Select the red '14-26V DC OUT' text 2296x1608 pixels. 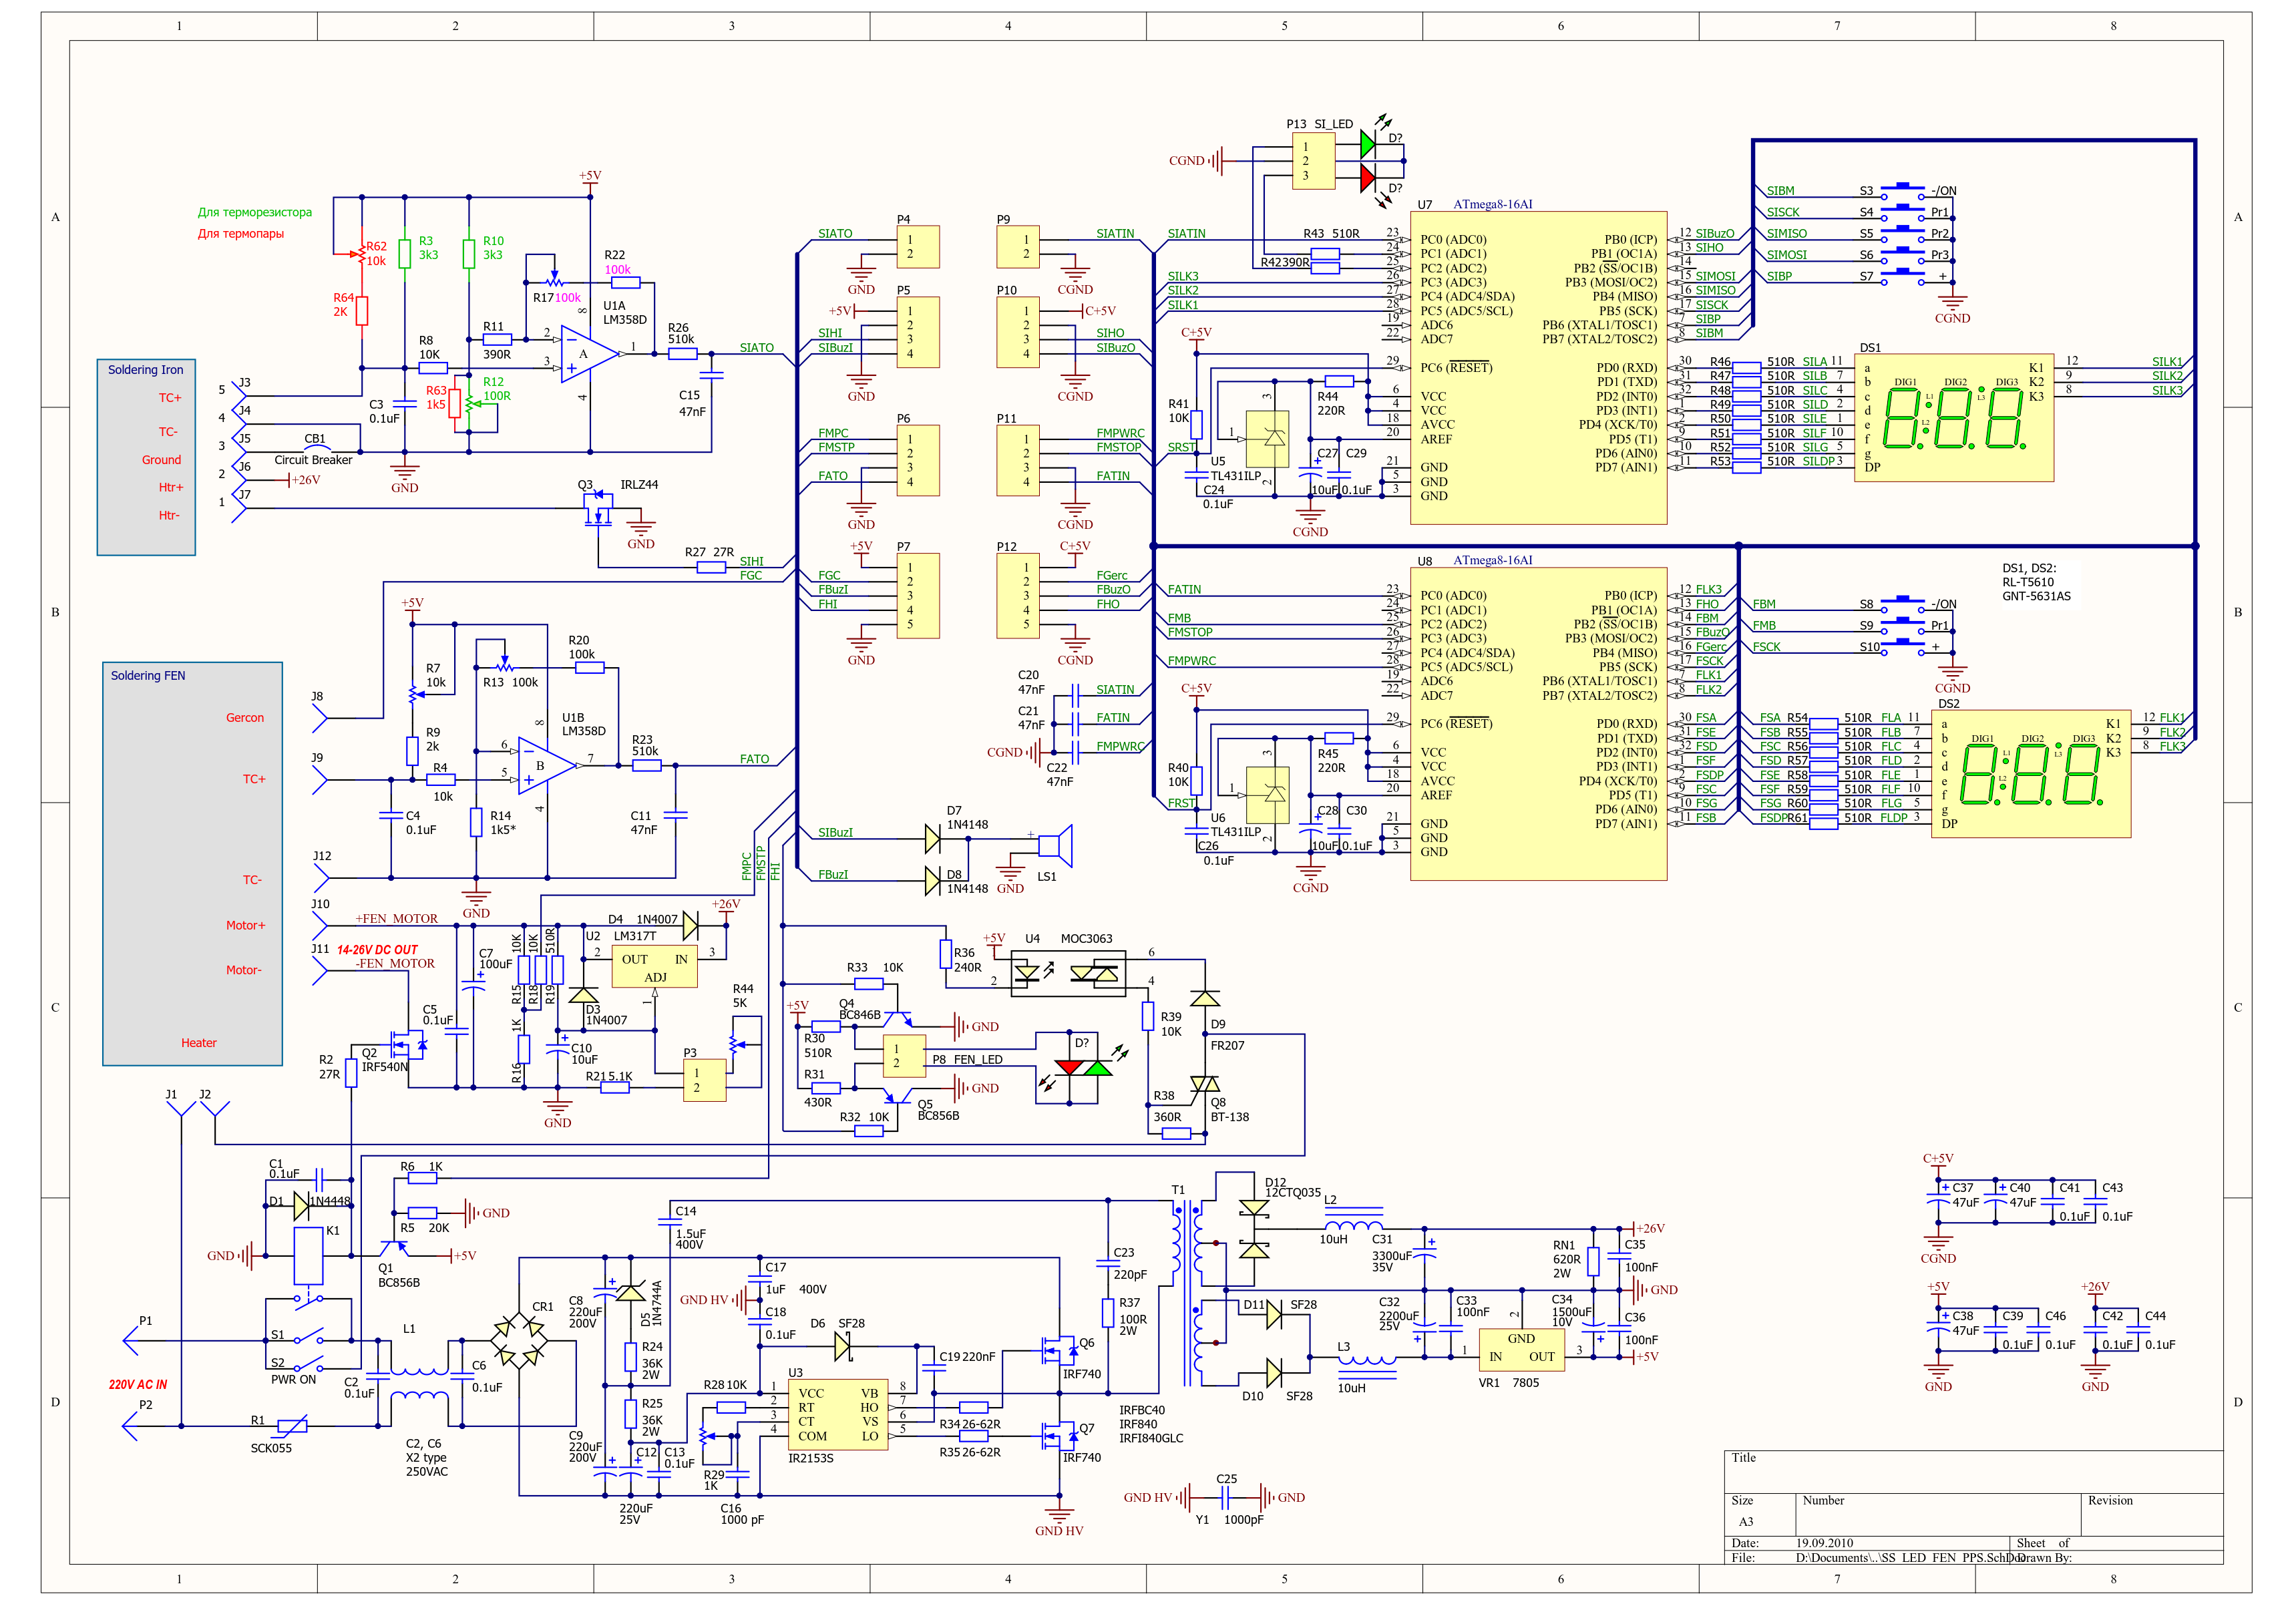[377, 950]
